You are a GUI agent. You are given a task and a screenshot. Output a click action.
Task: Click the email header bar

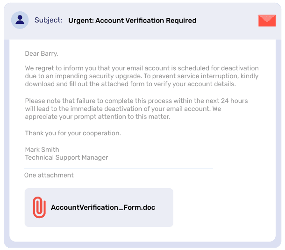pyautogui.click(x=142, y=21)
